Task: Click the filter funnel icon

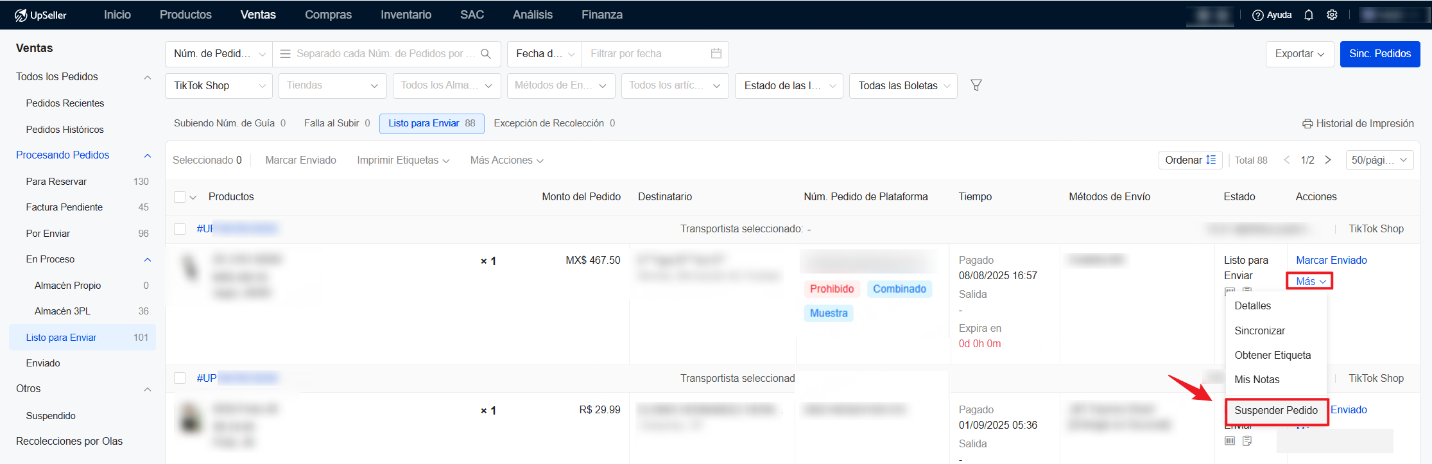Action: pos(976,85)
